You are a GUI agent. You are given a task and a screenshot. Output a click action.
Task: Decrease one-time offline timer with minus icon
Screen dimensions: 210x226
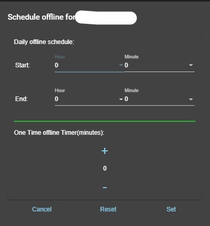click(x=104, y=188)
